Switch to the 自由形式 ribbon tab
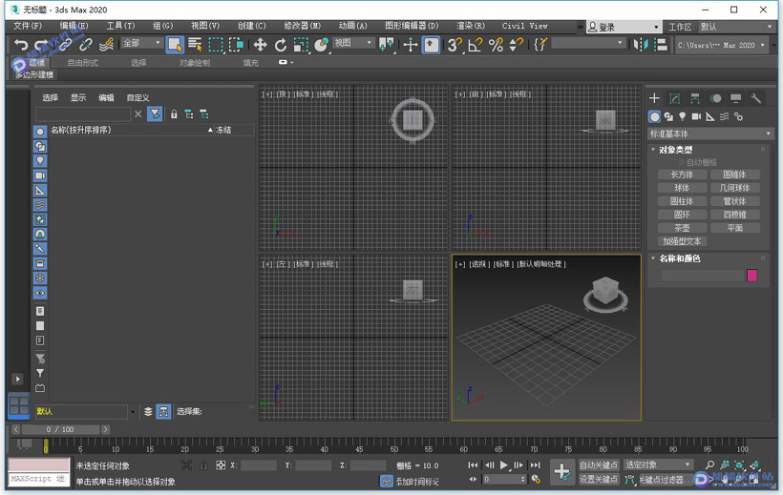The width and height of the screenshot is (783, 495). pyautogui.click(x=82, y=62)
